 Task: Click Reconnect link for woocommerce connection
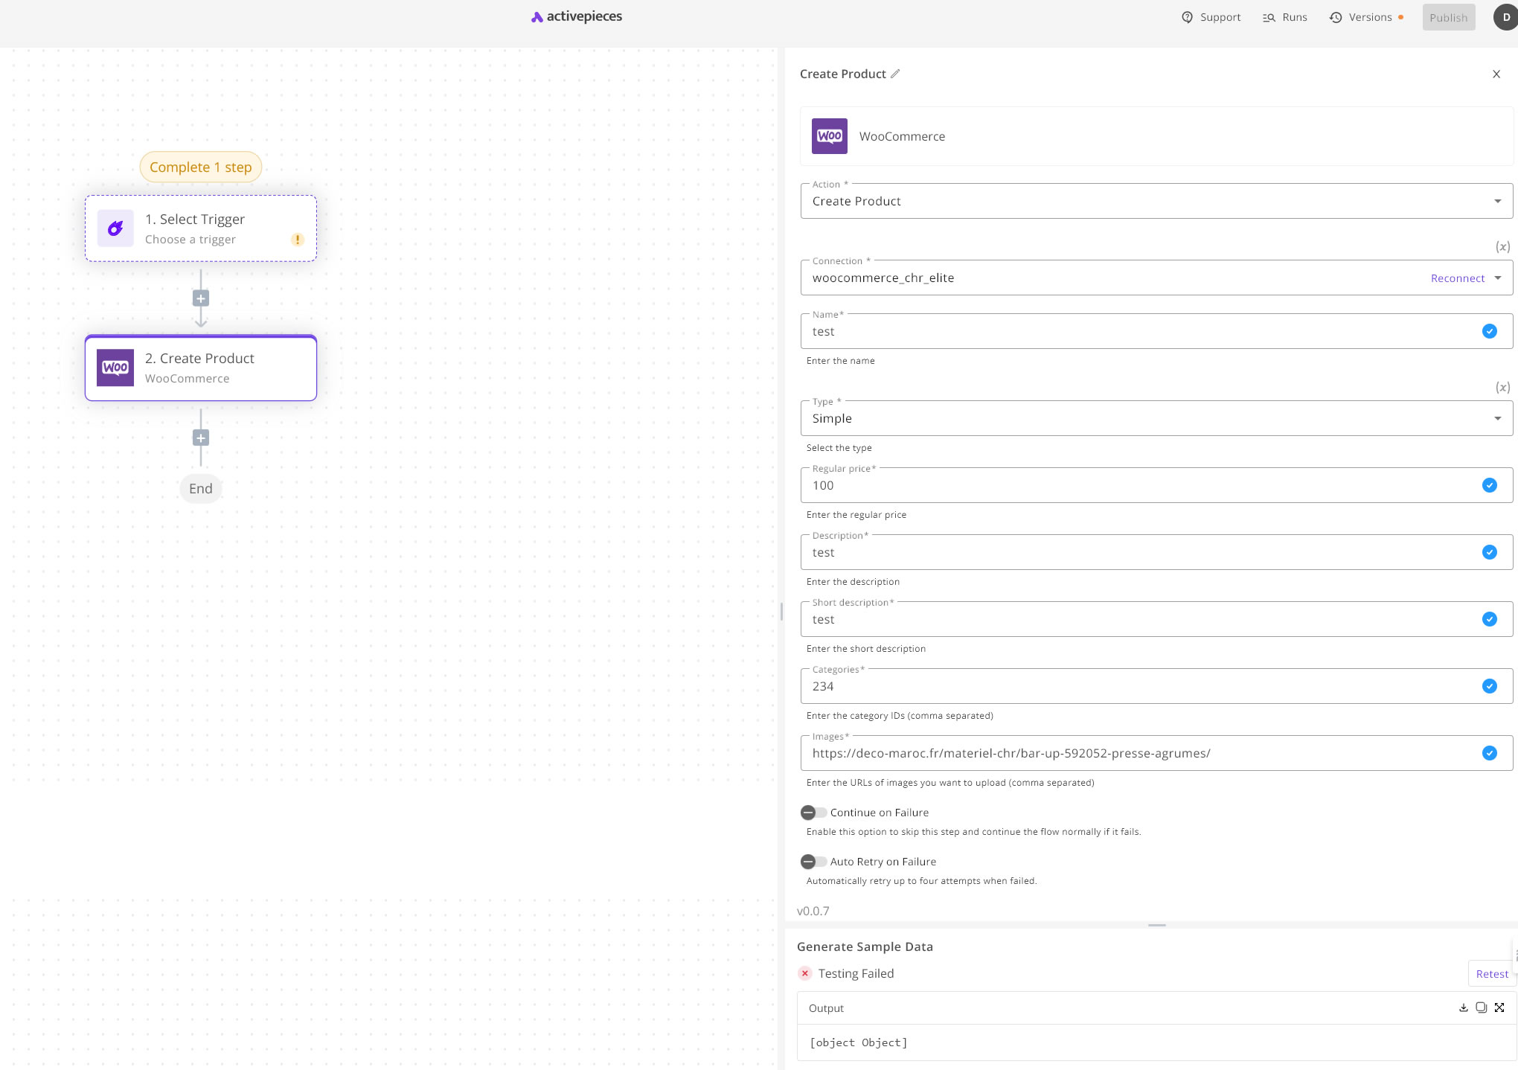pyautogui.click(x=1457, y=278)
